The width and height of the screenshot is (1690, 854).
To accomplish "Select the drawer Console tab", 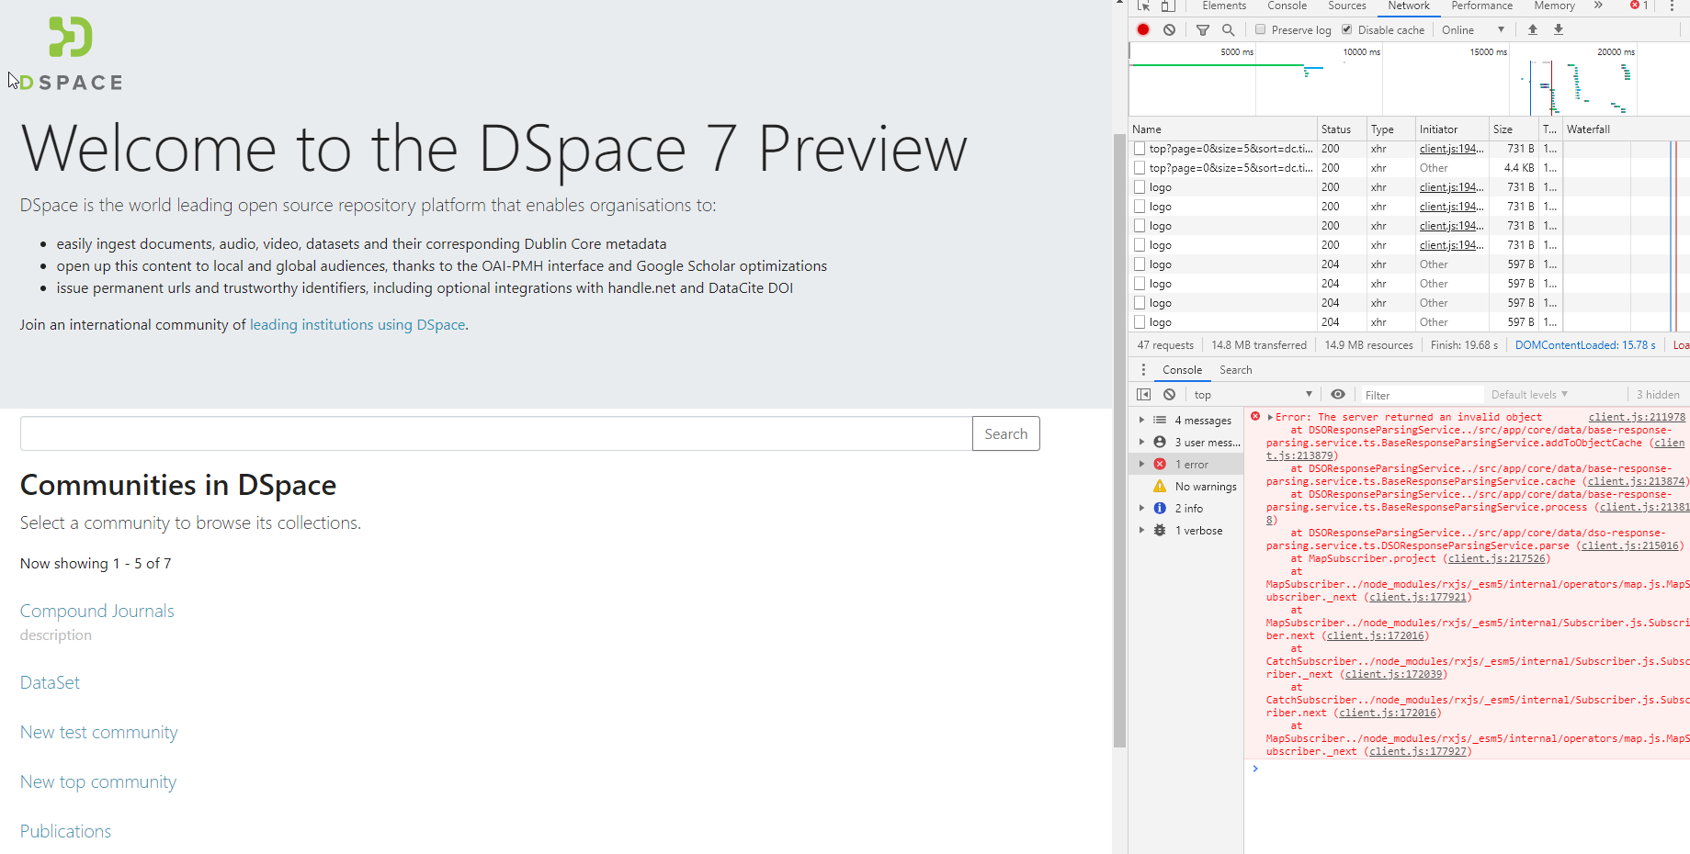I will 1182,370.
